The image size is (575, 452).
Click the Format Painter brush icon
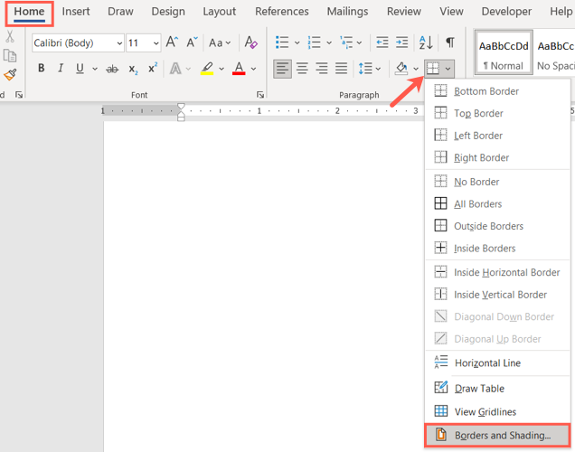pos(10,76)
